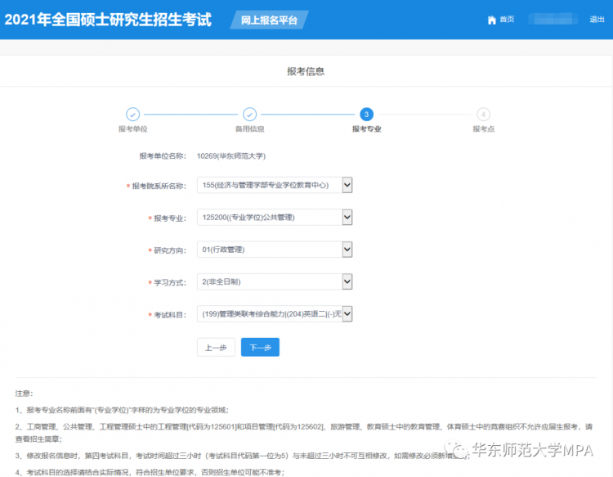Screen dimensions: 613x477
Task: Click the grey step 4 circle
Action: tap(484, 115)
